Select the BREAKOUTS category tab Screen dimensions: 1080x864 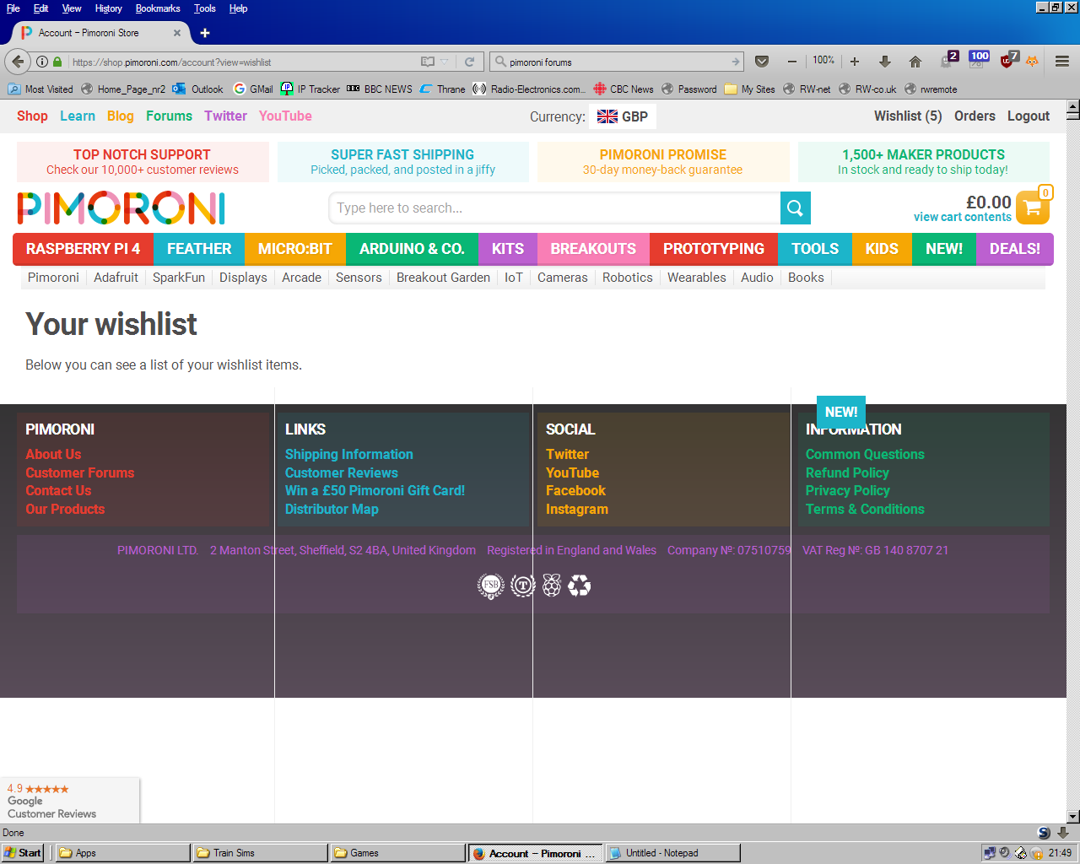[x=593, y=249]
